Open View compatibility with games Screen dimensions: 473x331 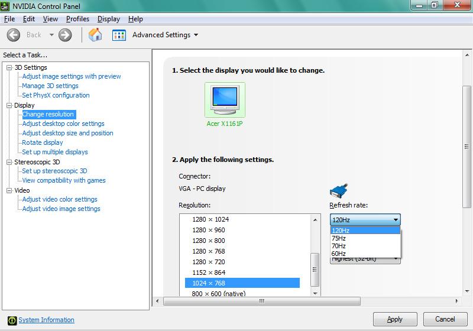[64, 180]
